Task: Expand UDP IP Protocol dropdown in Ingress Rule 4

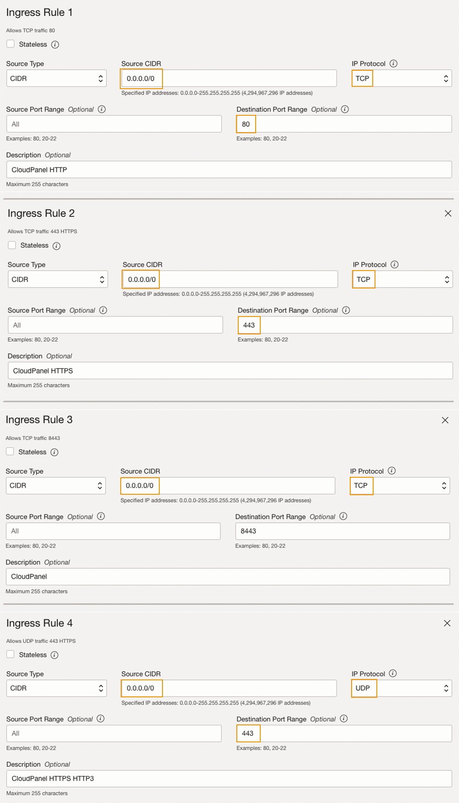Action: [401, 688]
